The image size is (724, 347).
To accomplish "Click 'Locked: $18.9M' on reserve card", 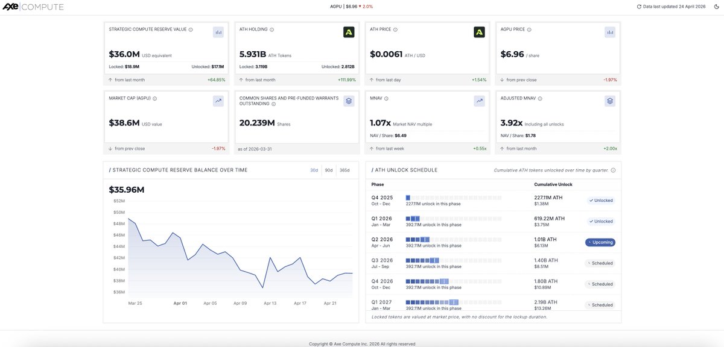I will point(124,67).
